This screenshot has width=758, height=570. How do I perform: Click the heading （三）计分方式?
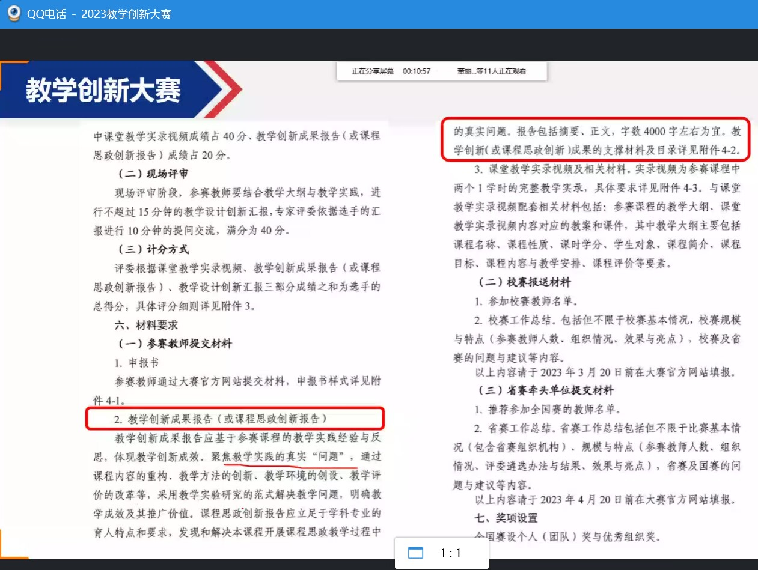(153, 249)
